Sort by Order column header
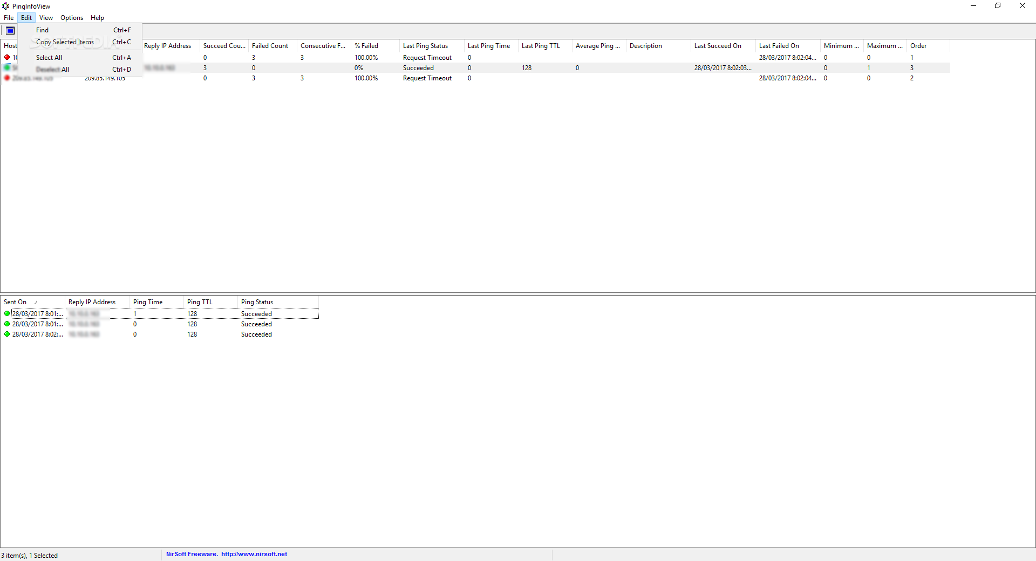The width and height of the screenshot is (1036, 561). 928,46
